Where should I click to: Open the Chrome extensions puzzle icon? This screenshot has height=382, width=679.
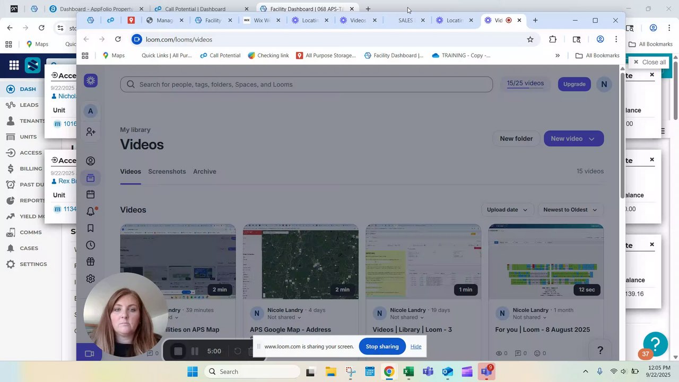[553, 39]
